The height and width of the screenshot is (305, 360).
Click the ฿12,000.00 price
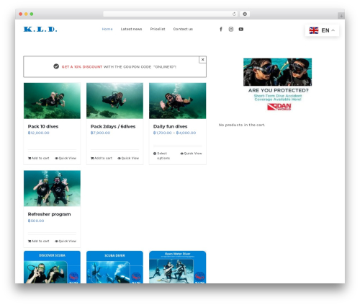[x=38, y=133]
